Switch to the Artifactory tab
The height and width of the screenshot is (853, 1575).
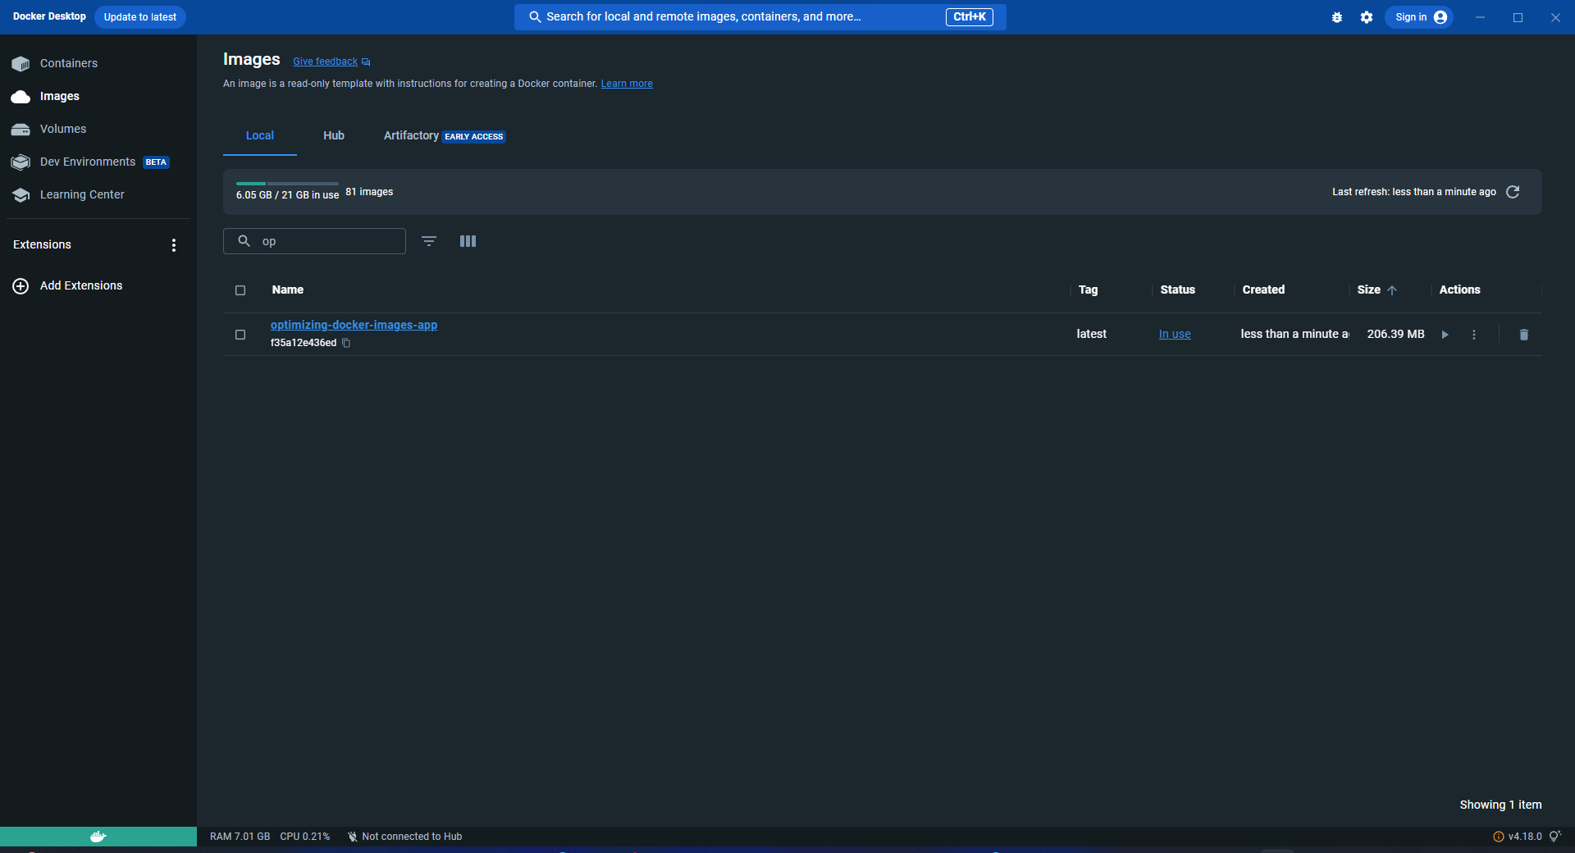click(411, 136)
